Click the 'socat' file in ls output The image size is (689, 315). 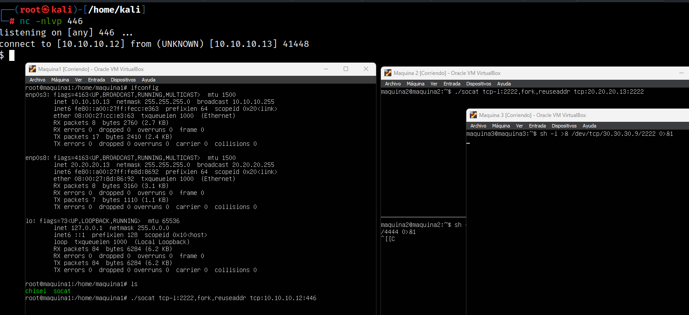point(62,291)
